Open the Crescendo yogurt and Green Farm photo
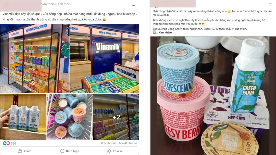 tap(213, 96)
